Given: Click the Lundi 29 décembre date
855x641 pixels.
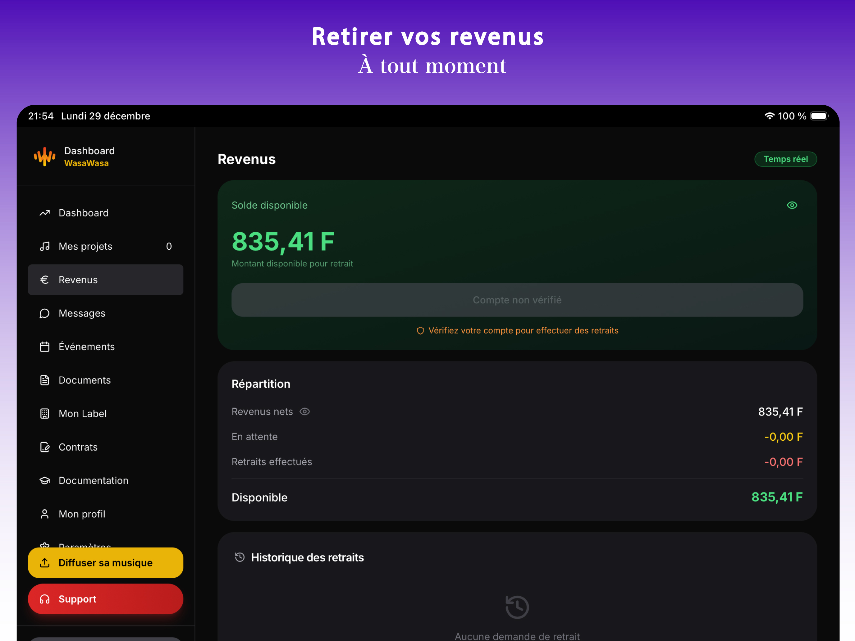Looking at the screenshot, I should pyautogui.click(x=106, y=116).
